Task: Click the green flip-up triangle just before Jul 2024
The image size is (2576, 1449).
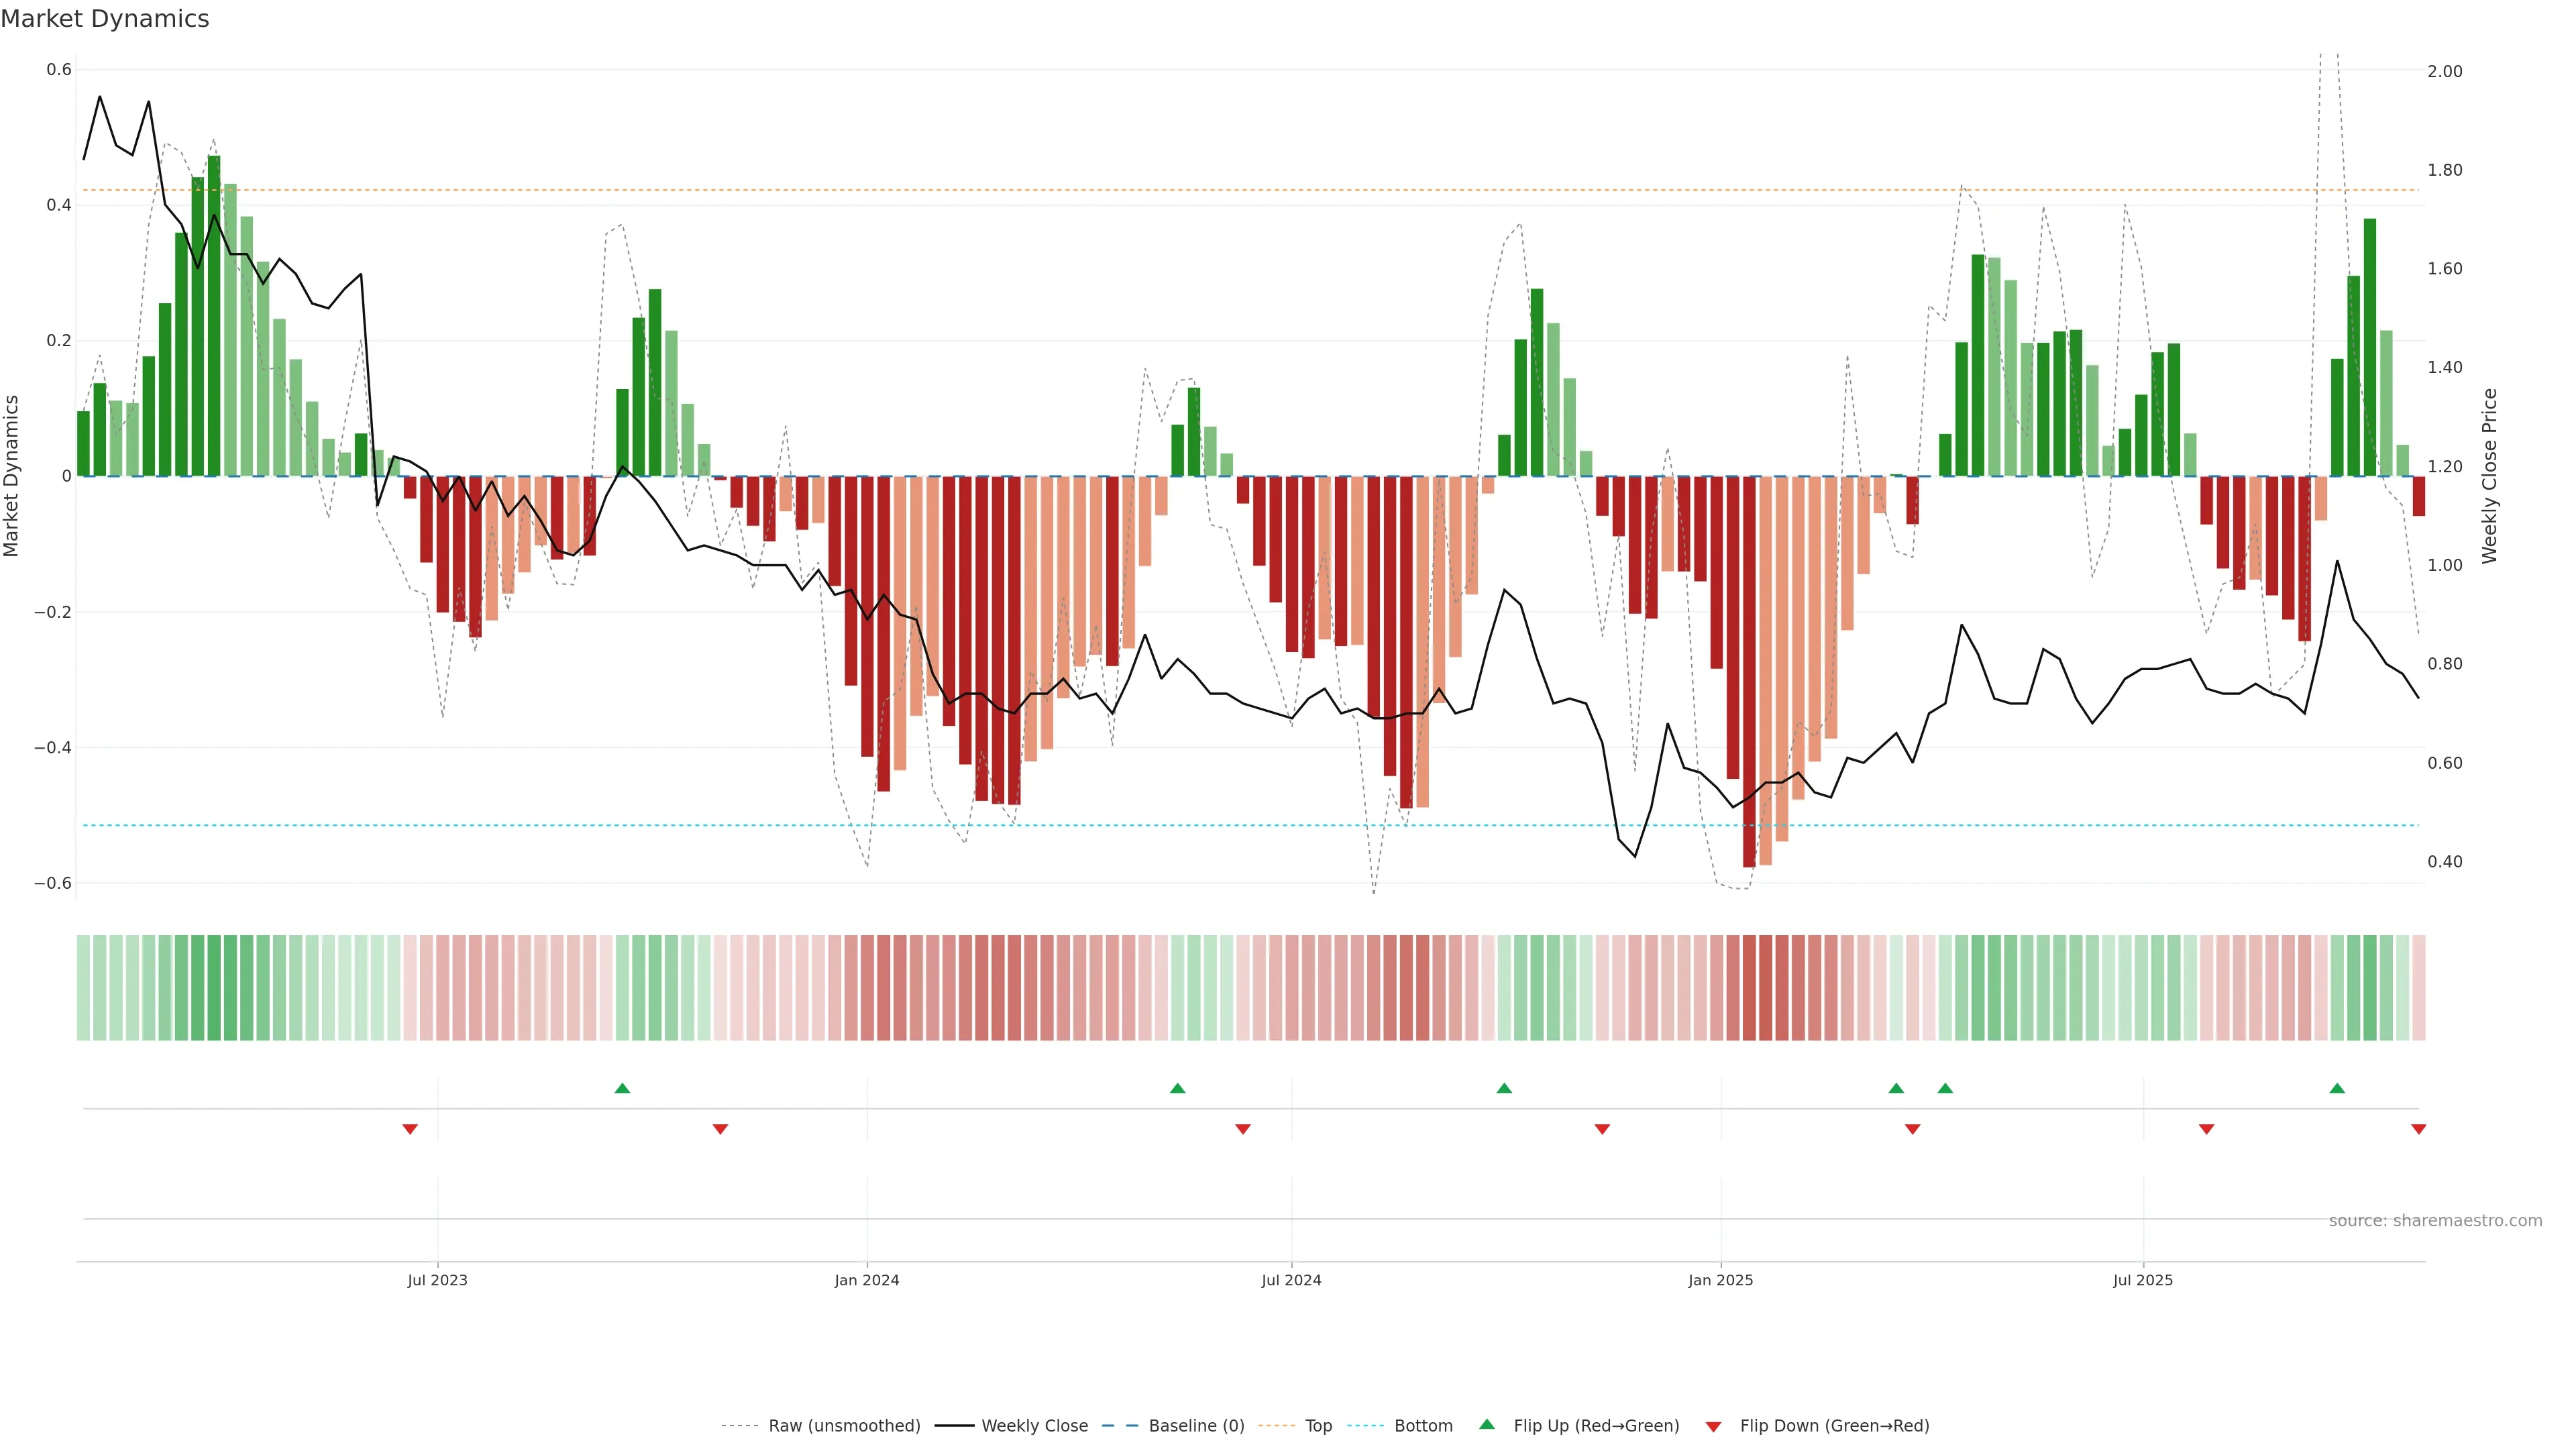Action: point(1177,1088)
